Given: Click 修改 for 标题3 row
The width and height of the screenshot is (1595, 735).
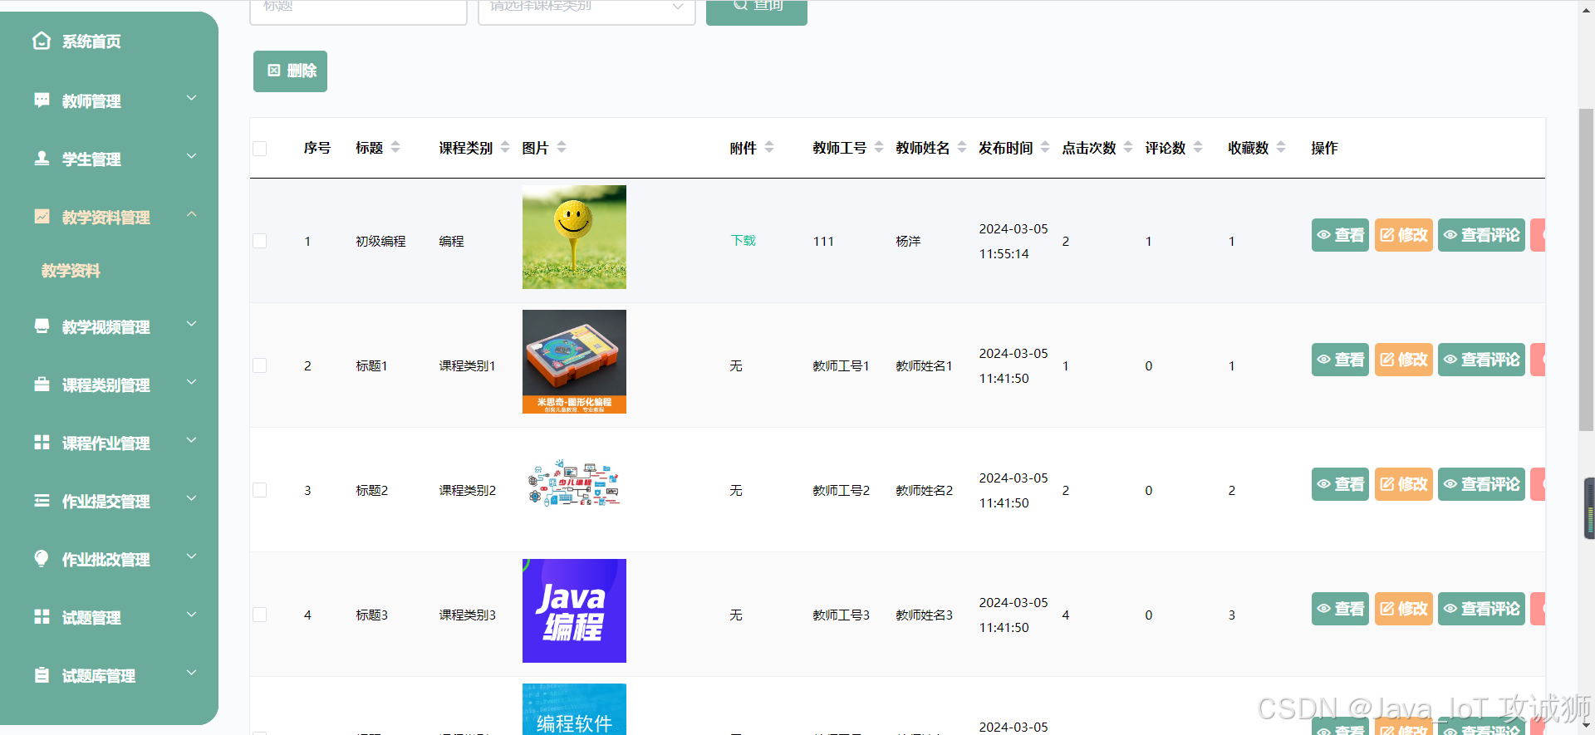Looking at the screenshot, I should point(1404,609).
